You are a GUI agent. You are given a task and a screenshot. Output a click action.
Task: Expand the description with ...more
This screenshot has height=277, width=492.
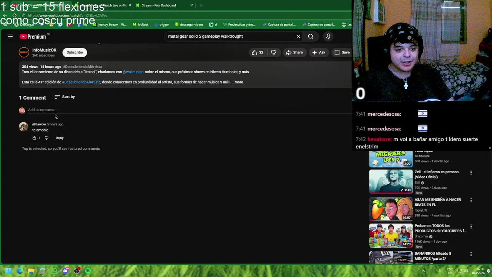click(238, 82)
